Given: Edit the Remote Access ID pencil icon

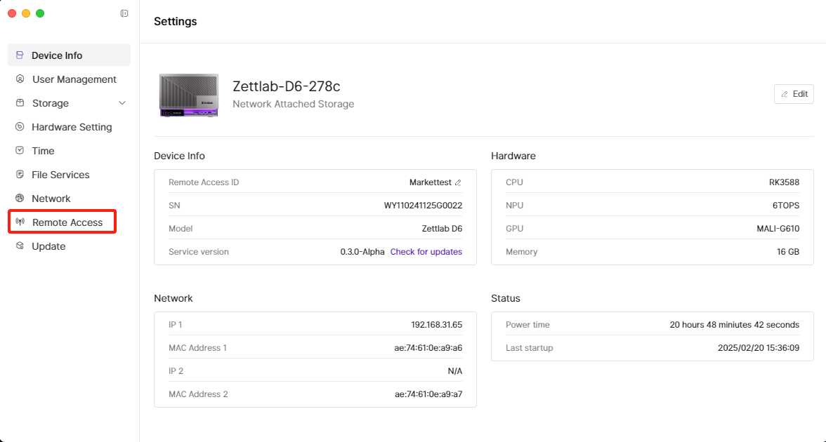Looking at the screenshot, I should 458,182.
